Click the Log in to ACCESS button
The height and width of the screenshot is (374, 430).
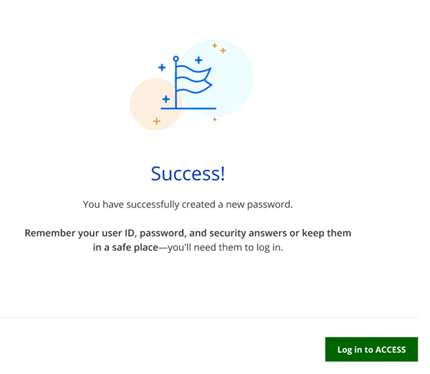(x=371, y=349)
